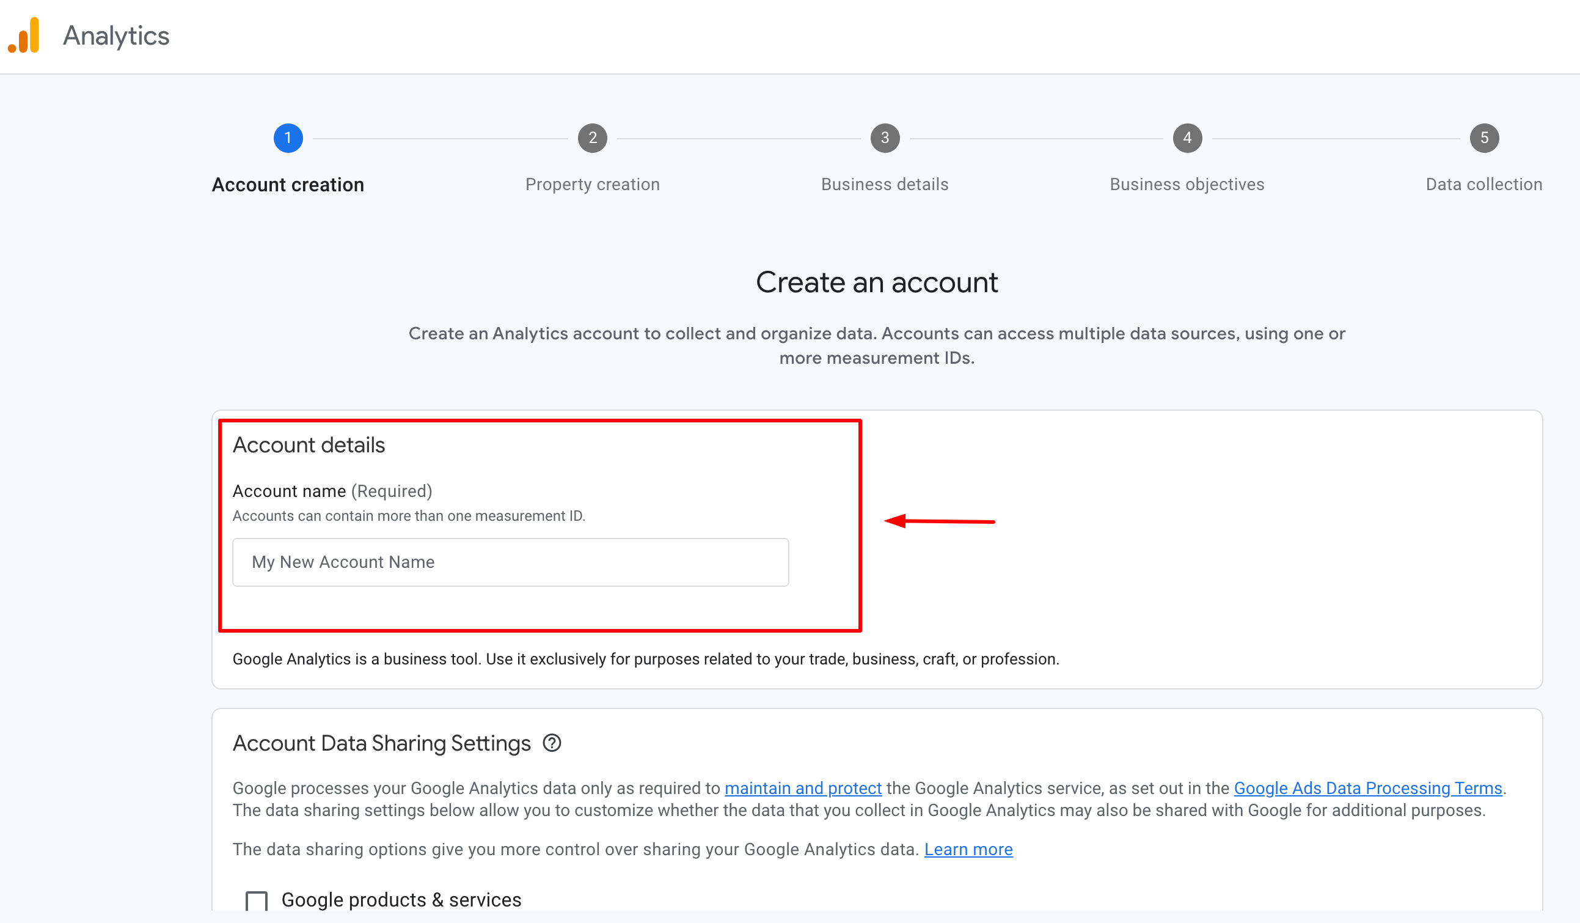The height and width of the screenshot is (923, 1580).
Task: Click the Learn more link
Action: (968, 849)
